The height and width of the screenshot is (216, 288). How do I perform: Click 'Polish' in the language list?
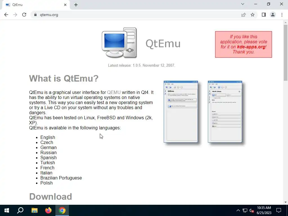click(46, 183)
